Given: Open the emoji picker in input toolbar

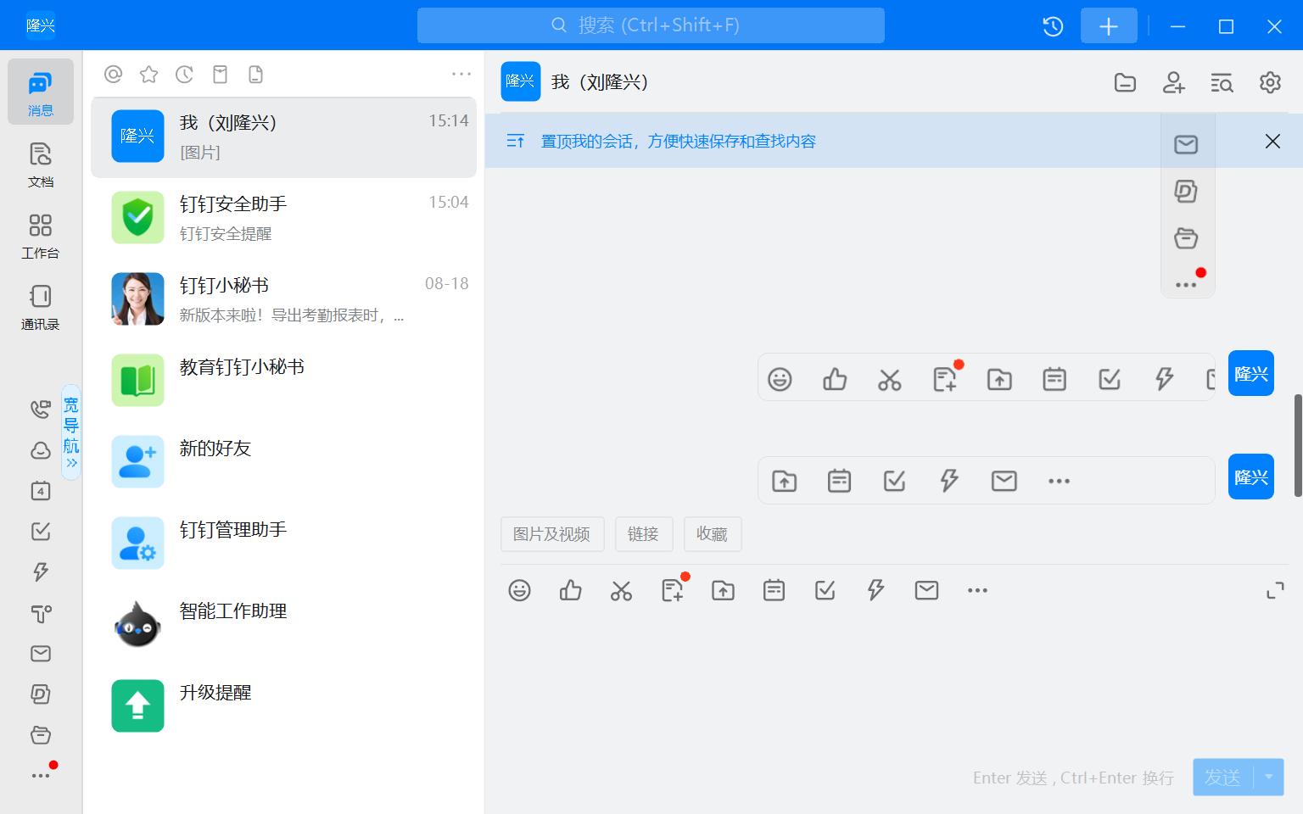Looking at the screenshot, I should tap(520, 590).
